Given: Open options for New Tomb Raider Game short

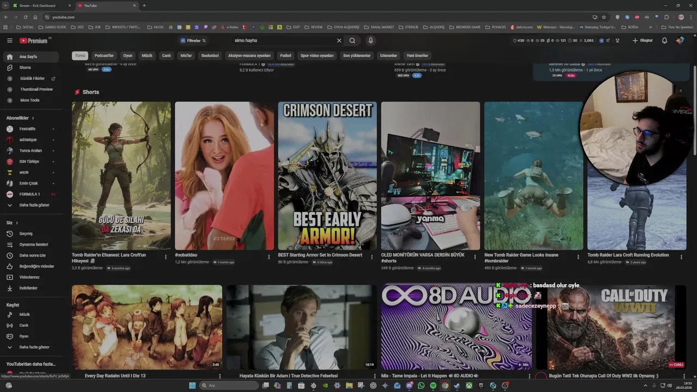Looking at the screenshot, I should pyautogui.click(x=578, y=257).
